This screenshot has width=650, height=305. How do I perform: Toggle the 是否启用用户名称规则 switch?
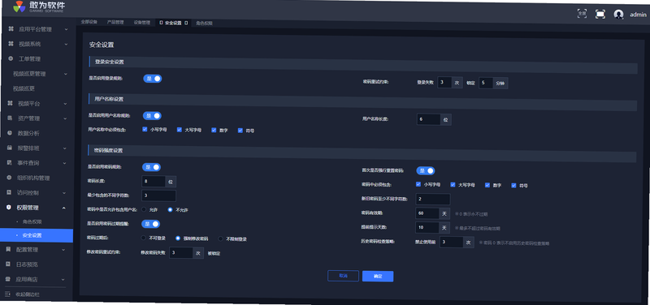[152, 116]
